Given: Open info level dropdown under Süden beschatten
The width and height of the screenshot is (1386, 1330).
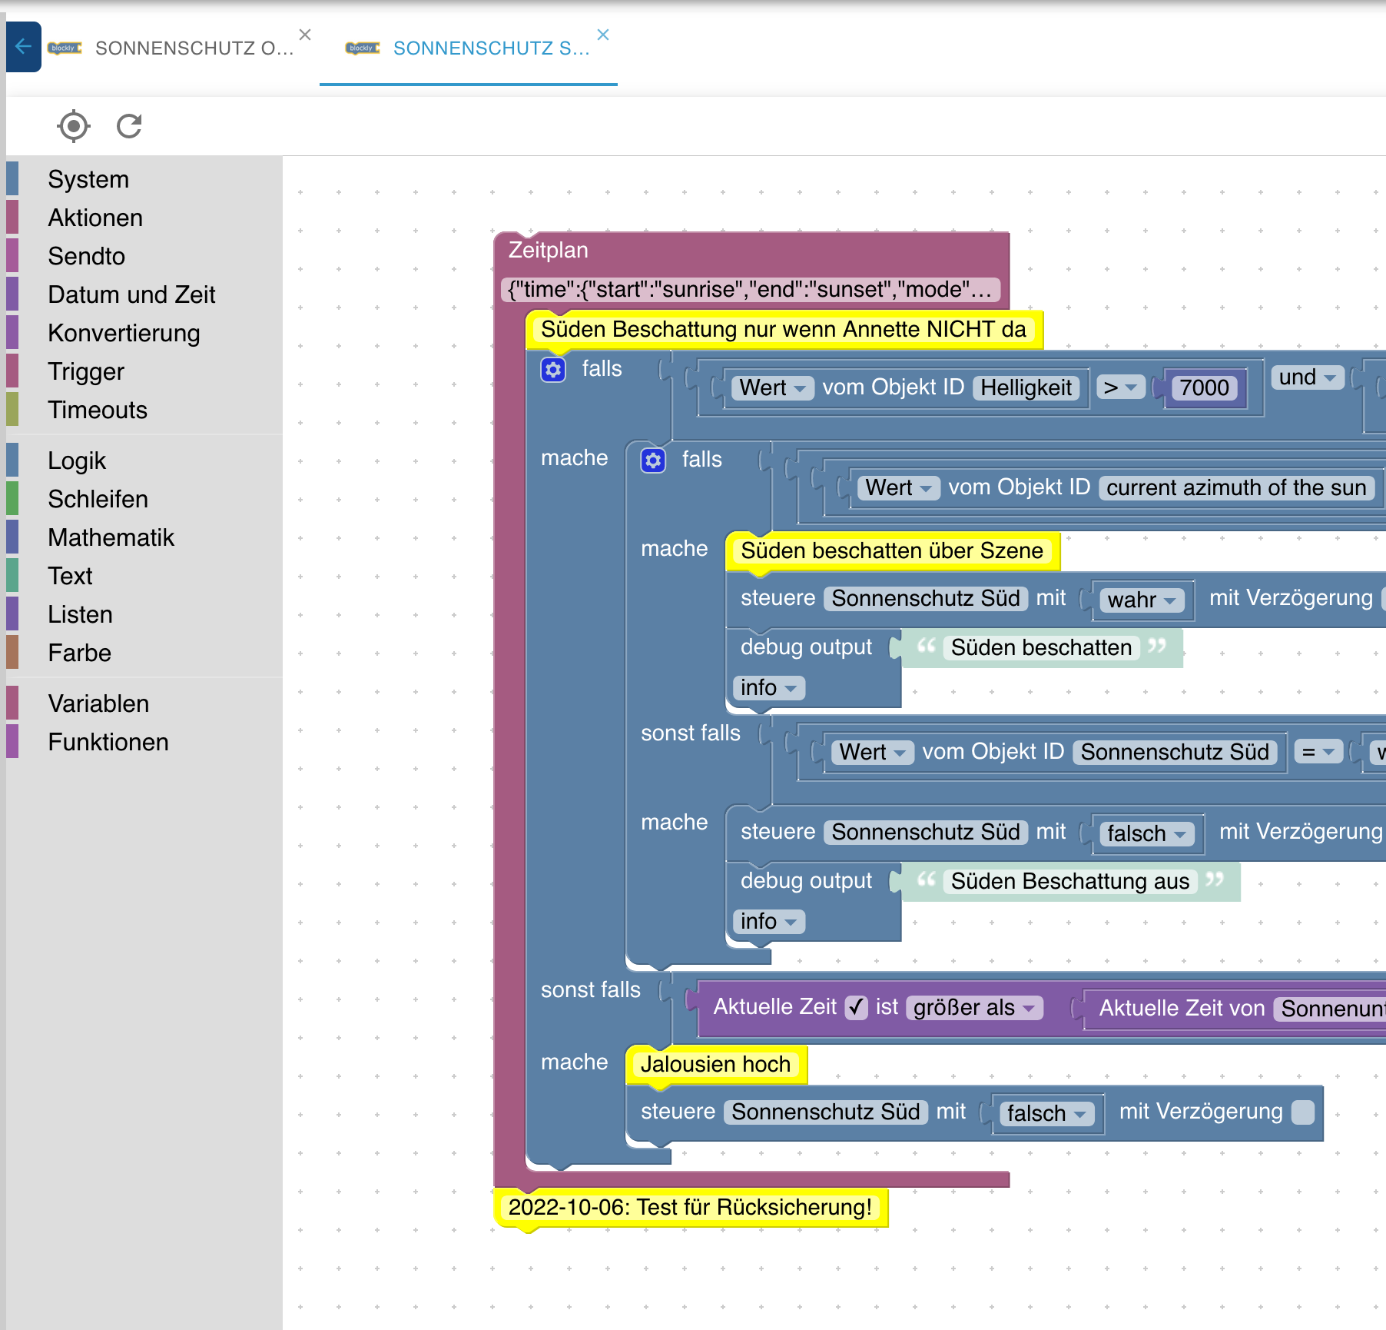Looking at the screenshot, I should [x=768, y=687].
